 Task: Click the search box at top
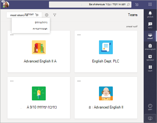point(90,5)
